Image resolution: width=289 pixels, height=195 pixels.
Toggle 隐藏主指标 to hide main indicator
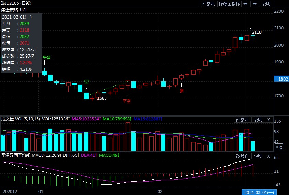(x=229, y=4)
